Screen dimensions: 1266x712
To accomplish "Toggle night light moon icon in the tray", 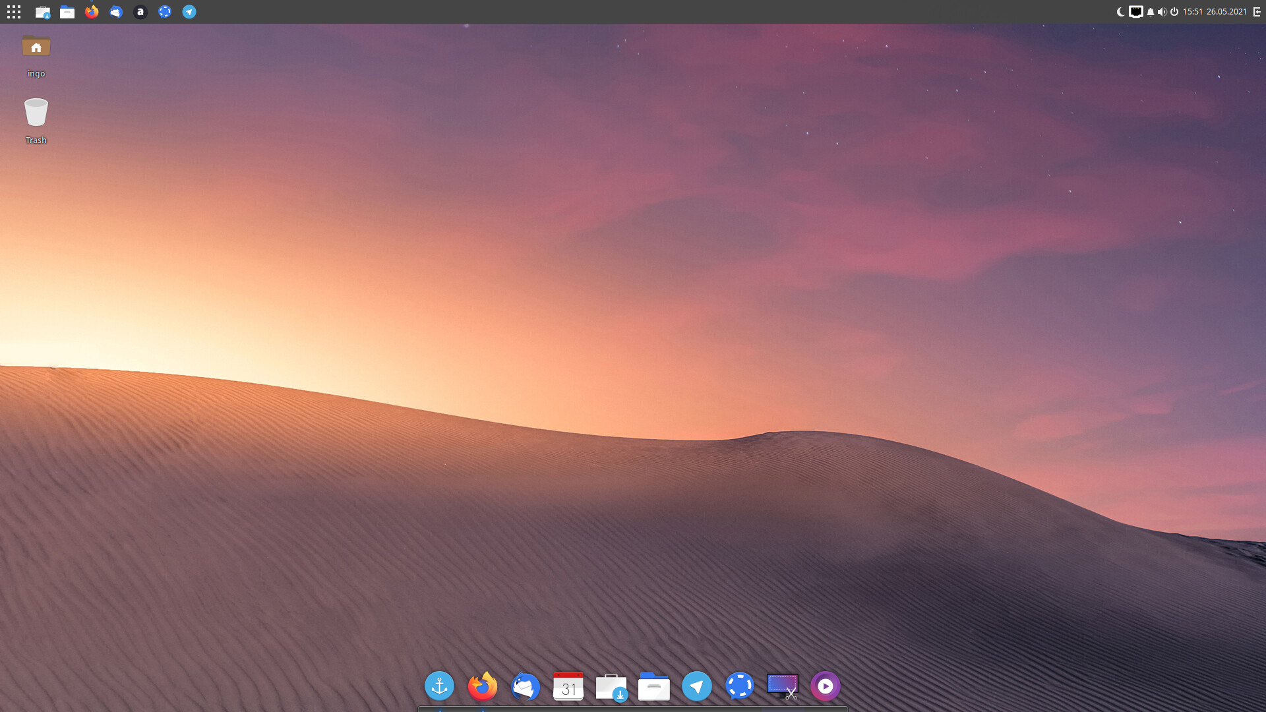I will (1120, 12).
